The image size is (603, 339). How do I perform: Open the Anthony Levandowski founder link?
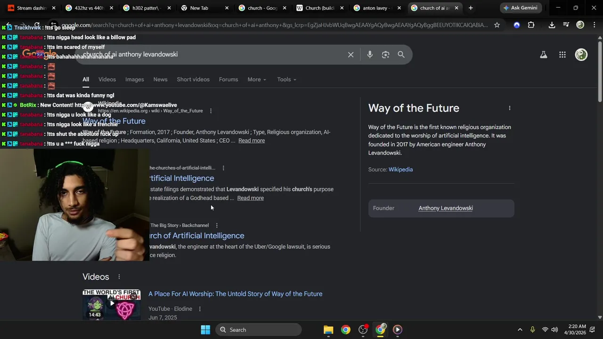tap(446, 208)
